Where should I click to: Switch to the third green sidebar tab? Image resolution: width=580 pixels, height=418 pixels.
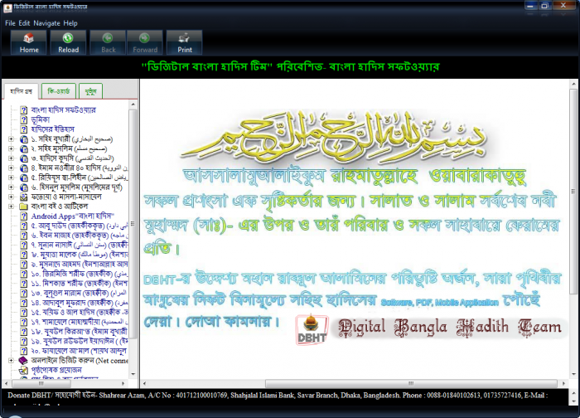click(90, 91)
